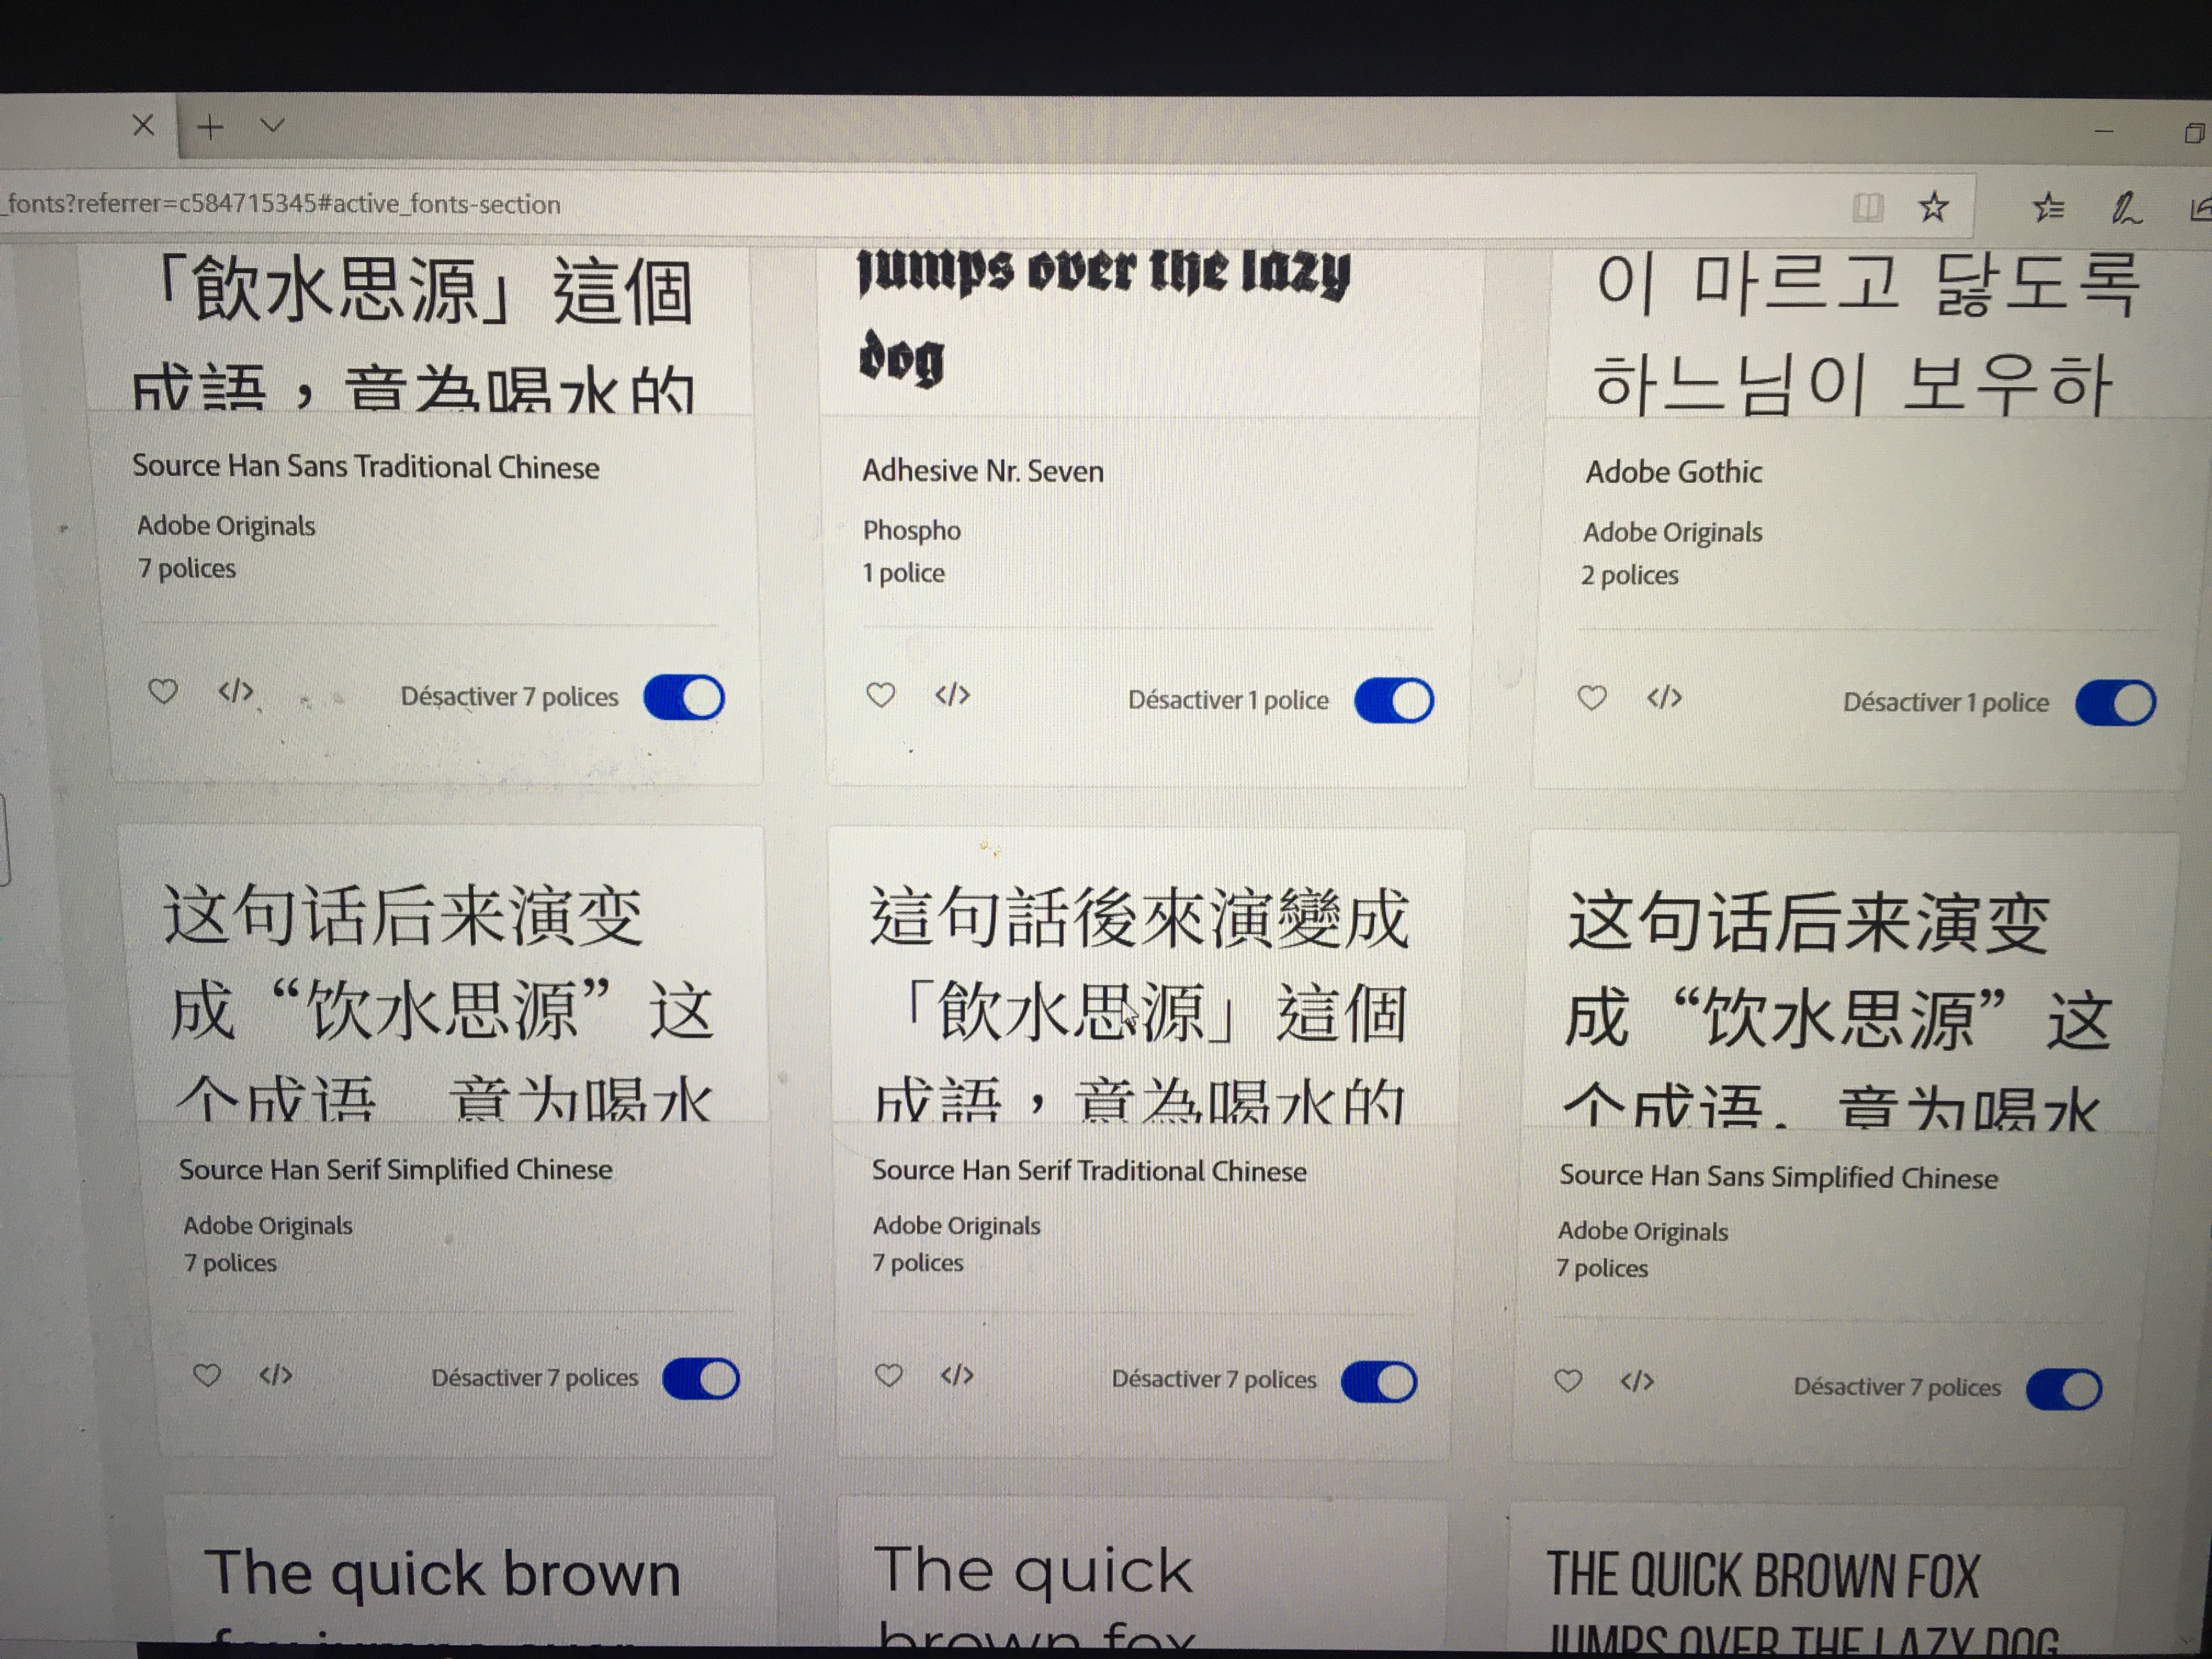Click heart icon on Adobe Gothic card
This screenshot has height=1659, width=2212.
coord(1592,697)
